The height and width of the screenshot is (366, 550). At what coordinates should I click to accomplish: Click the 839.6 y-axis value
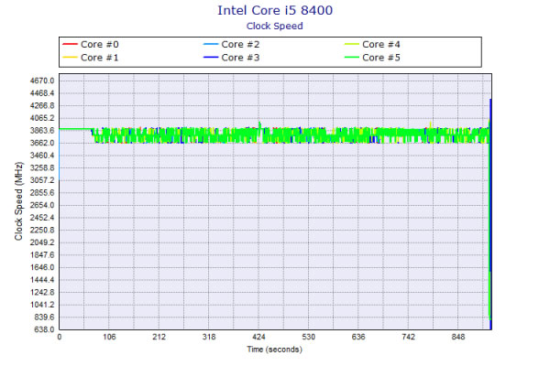point(44,318)
